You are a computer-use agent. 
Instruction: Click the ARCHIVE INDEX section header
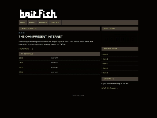120,49
